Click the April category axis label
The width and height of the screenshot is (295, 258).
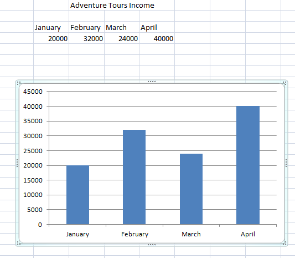tap(248, 234)
